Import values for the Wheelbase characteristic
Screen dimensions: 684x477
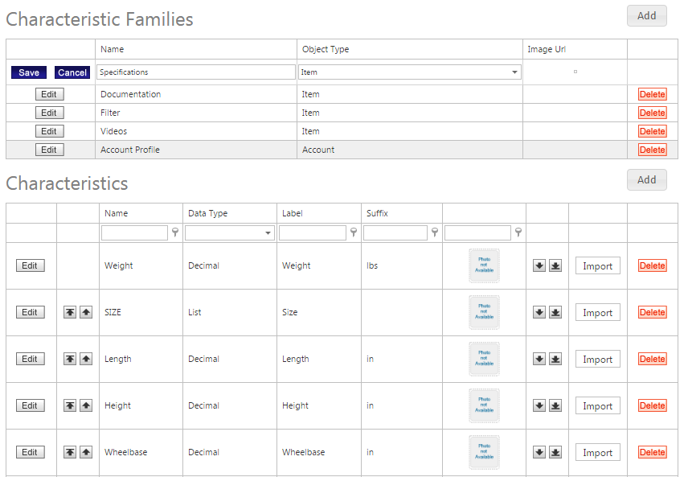597,452
